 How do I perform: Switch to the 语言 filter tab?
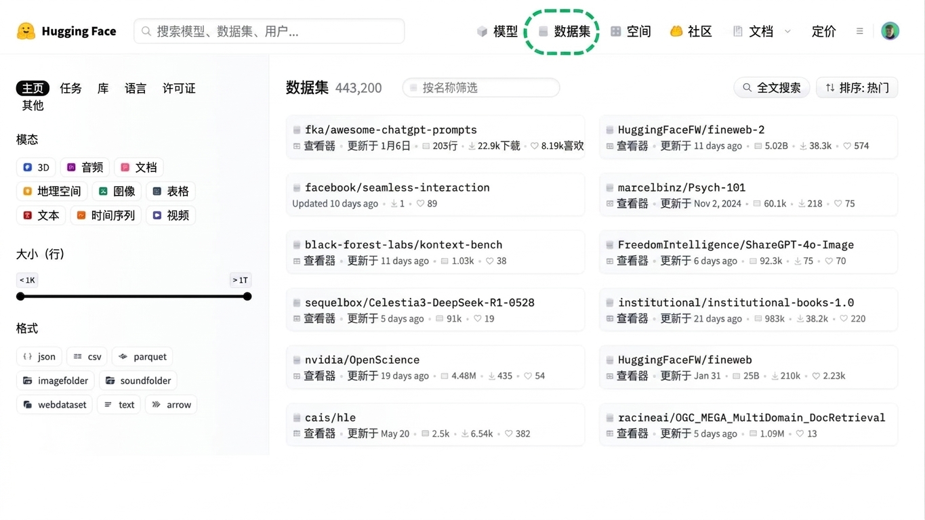[136, 88]
